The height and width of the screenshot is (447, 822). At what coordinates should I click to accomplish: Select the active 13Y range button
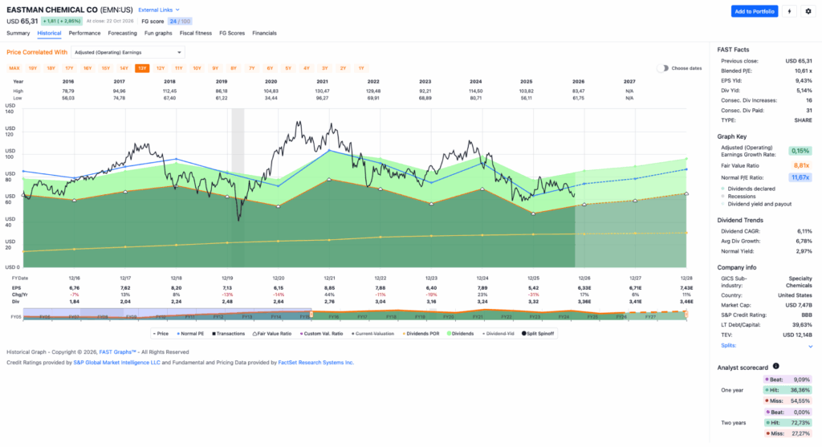pyautogui.click(x=142, y=68)
